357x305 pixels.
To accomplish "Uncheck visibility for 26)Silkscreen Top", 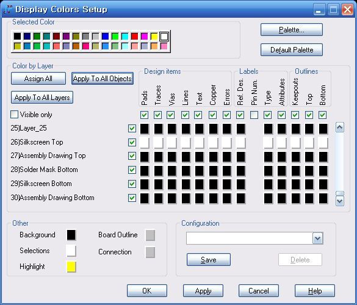I will pos(132,143).
